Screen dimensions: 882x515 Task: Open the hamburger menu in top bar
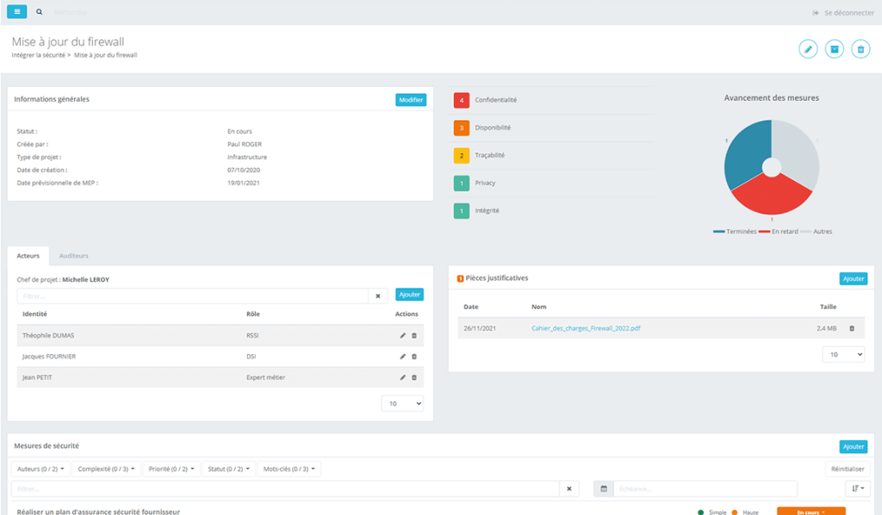coord(17,12)
